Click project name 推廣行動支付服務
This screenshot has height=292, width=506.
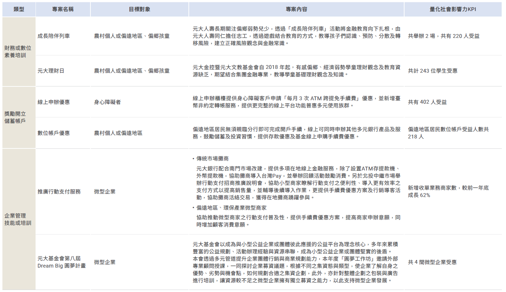coord(59,191)
